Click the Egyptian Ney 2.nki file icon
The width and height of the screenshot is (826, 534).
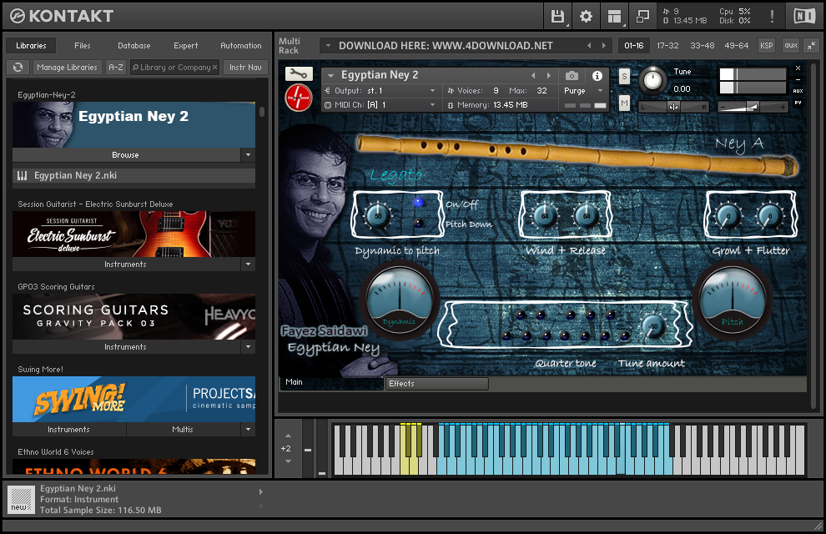point(23,175)
